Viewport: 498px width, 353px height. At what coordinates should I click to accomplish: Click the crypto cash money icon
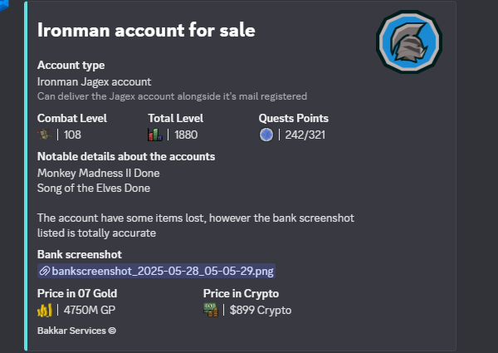point(211,310)
